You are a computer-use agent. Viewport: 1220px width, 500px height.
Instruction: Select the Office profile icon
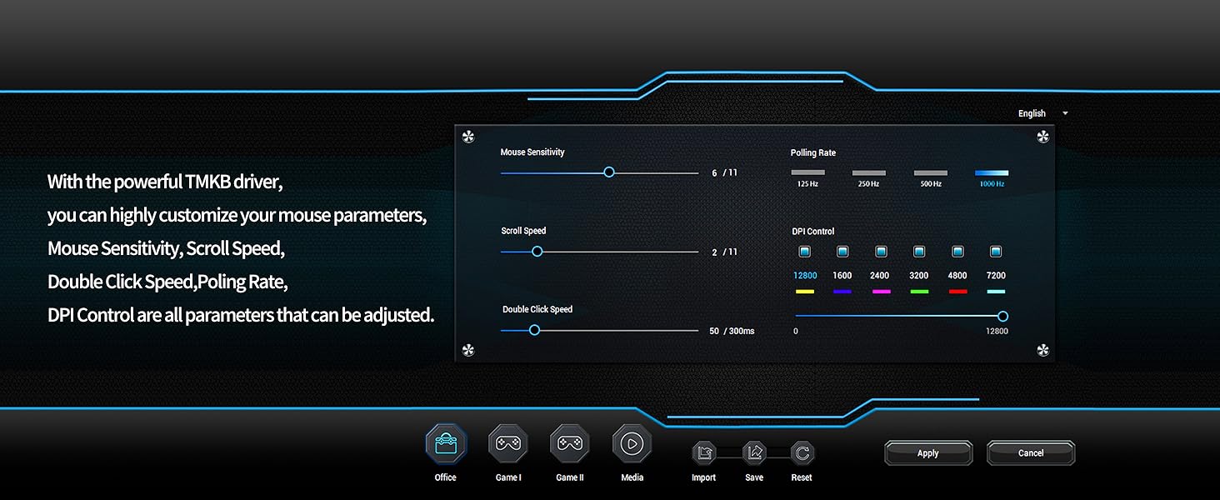(444, 445)
